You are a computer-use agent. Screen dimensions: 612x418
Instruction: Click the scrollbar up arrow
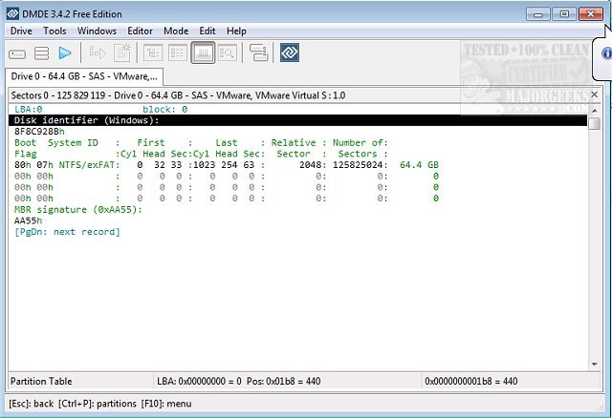(595, 111)
